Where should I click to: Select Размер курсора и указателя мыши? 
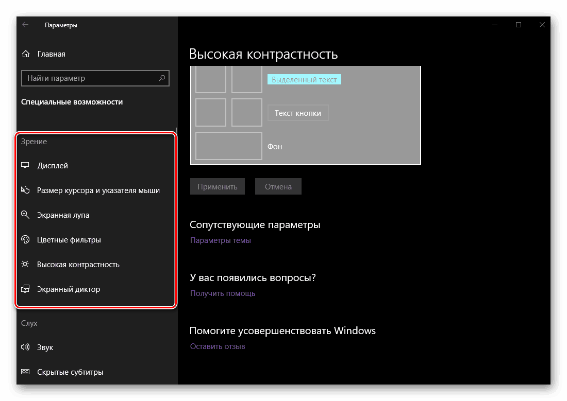coord(98,190)
